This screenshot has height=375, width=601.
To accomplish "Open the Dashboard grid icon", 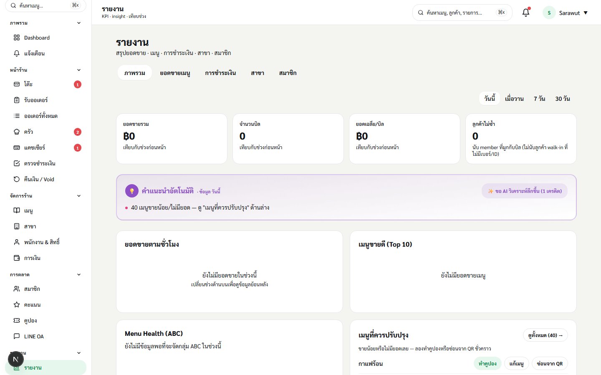I will click(x=17, y=37).
